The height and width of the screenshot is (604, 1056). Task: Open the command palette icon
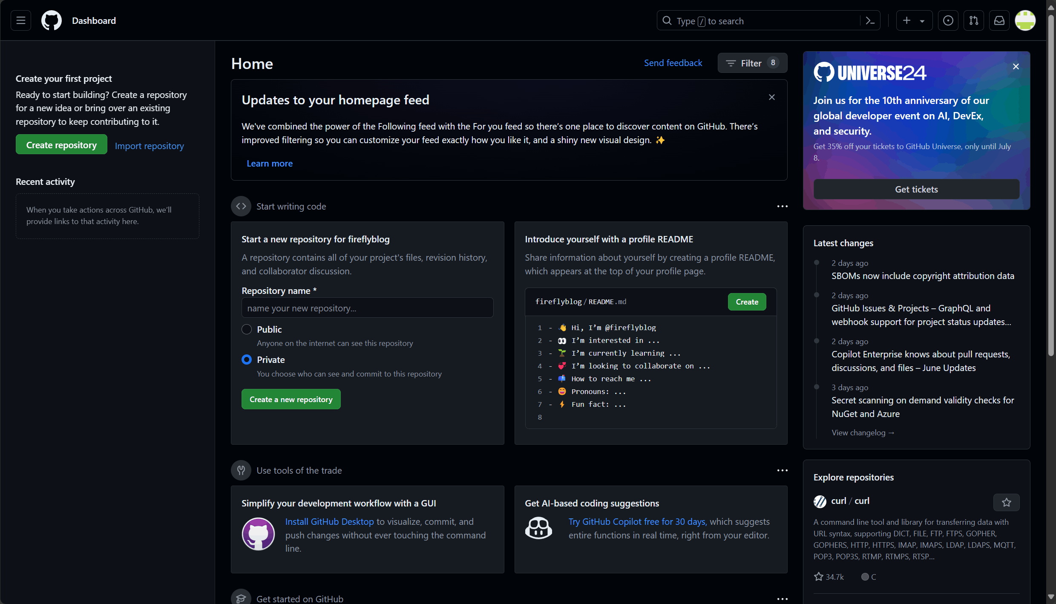tap(870, 20)
